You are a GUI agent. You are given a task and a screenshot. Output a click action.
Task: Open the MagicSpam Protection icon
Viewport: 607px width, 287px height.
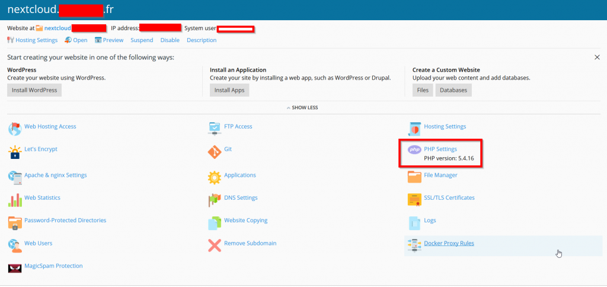click(15, 268)
